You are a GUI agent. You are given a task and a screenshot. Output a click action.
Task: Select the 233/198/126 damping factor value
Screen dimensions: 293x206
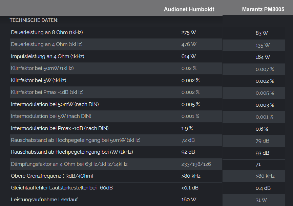point(196,164)
